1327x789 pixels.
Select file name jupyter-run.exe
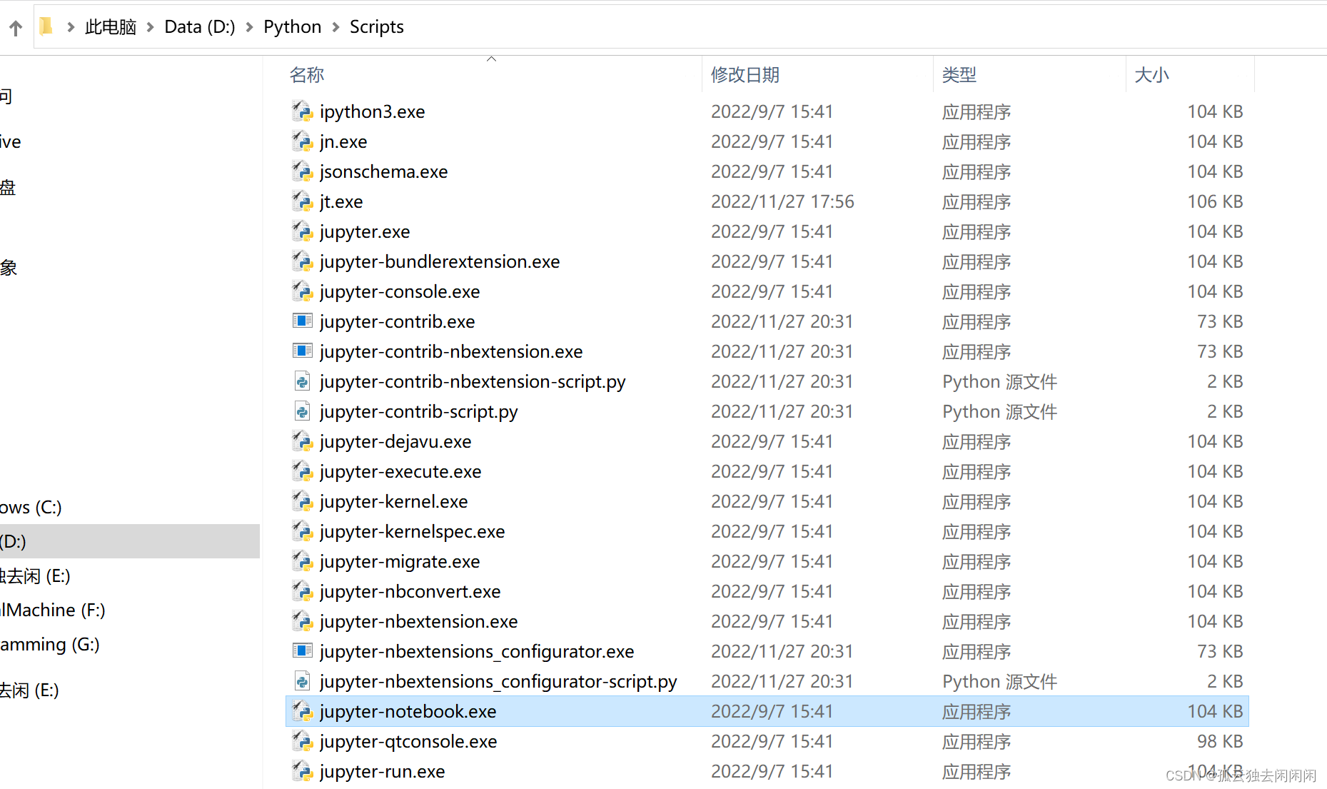383,771
